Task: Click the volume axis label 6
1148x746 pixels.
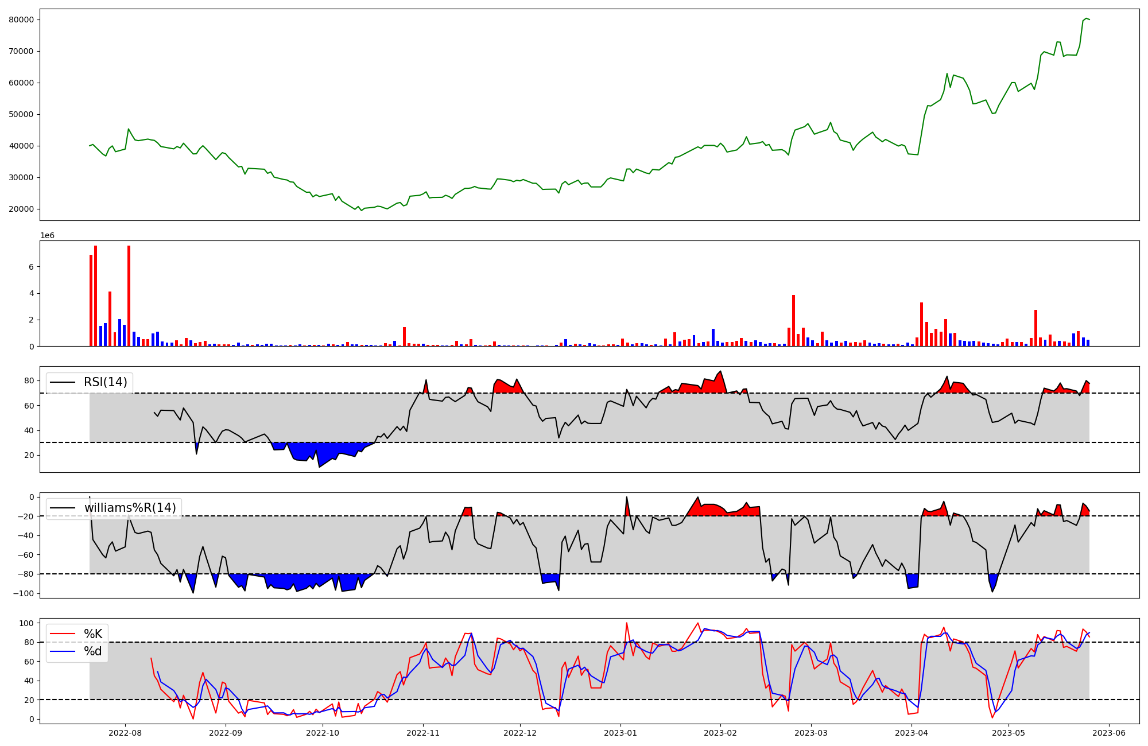Action: click(x=31, y=267)
